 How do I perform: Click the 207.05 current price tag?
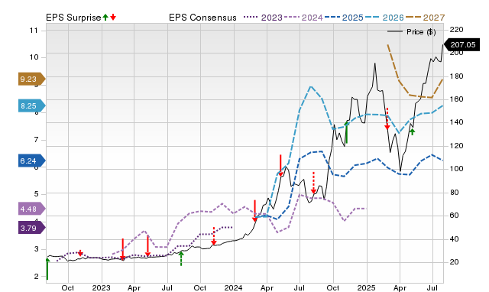[461, 45]
